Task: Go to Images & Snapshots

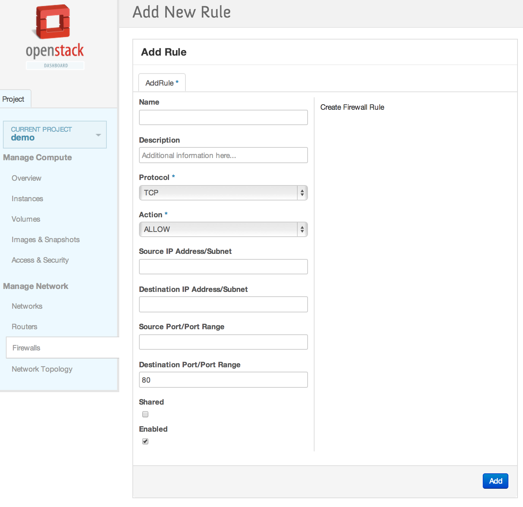Action: tap(46, 240)
